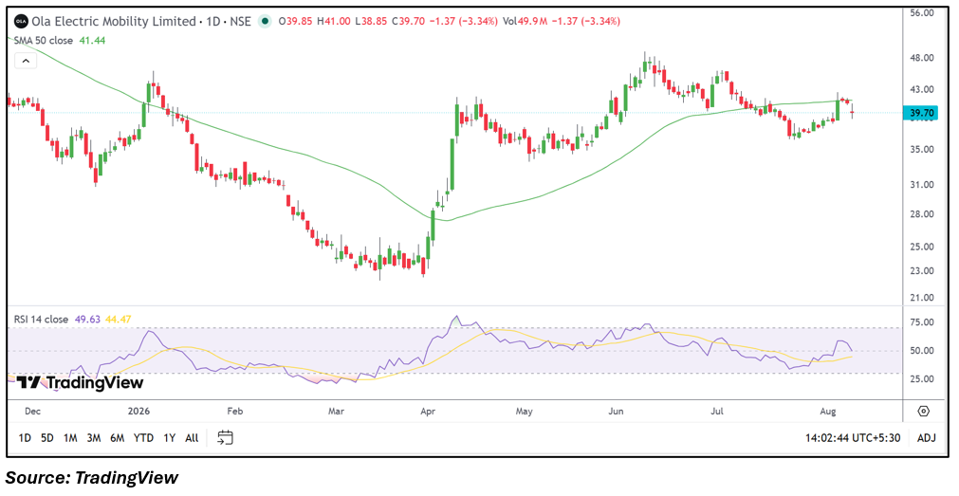Click the TradingView logo
Viewport: 959px width, 496px height.
pyautogui.click(x=80, y=383)
